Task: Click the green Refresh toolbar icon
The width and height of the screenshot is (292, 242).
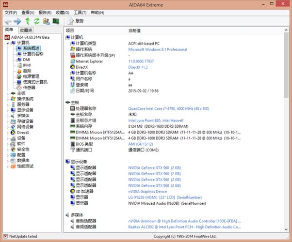Action: [x=37, y=21]
